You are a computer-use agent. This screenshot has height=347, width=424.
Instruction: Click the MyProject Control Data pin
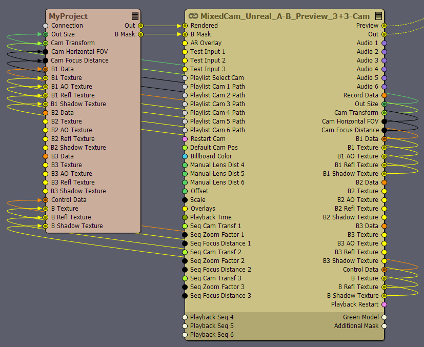[x=46, y=200]
